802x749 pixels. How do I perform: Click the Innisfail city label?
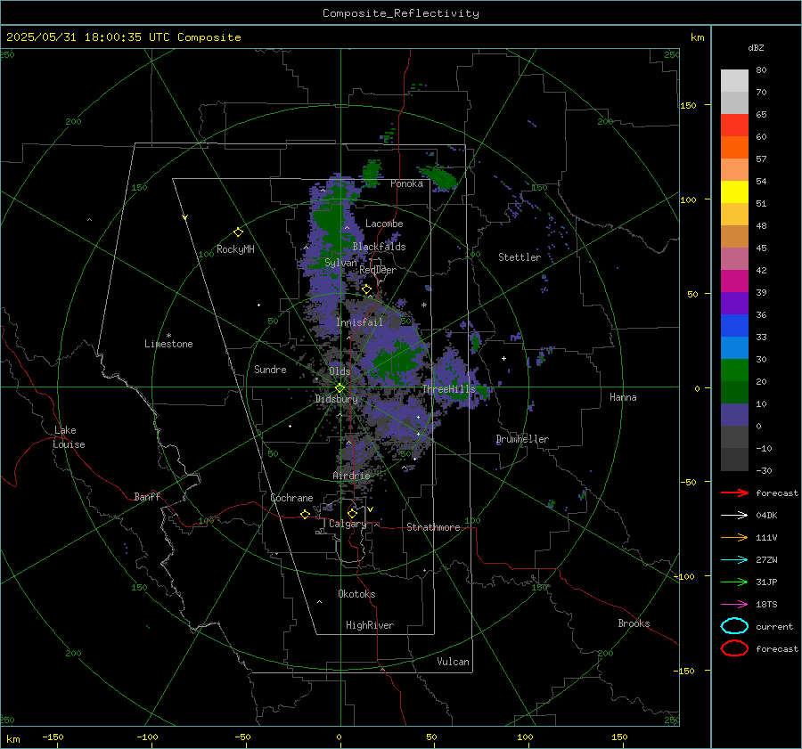pos(359,322)
